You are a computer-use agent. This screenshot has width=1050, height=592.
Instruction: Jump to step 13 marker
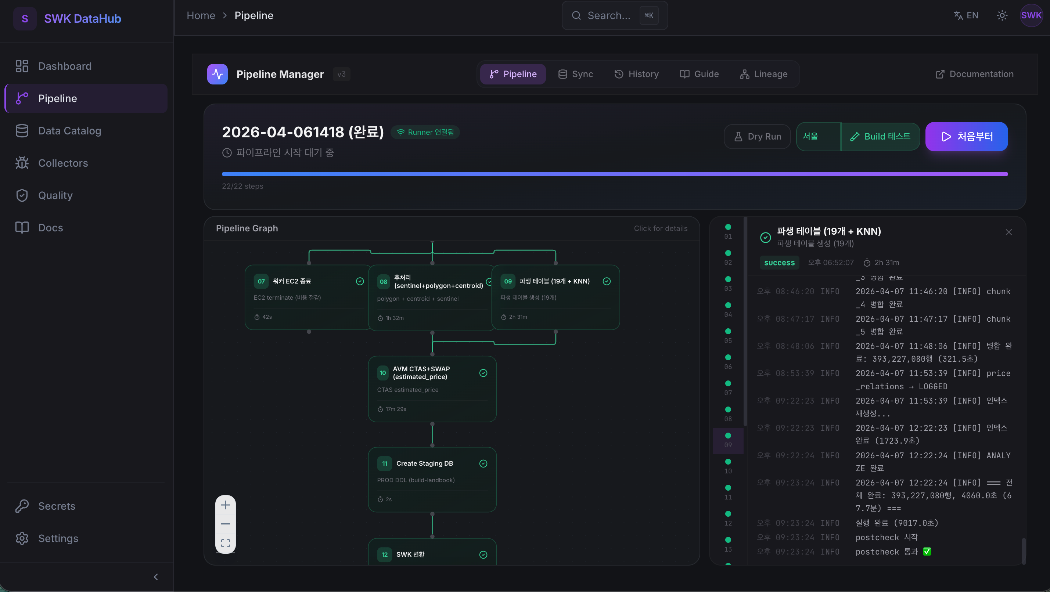pyautogui.click(x=728, y=544)
